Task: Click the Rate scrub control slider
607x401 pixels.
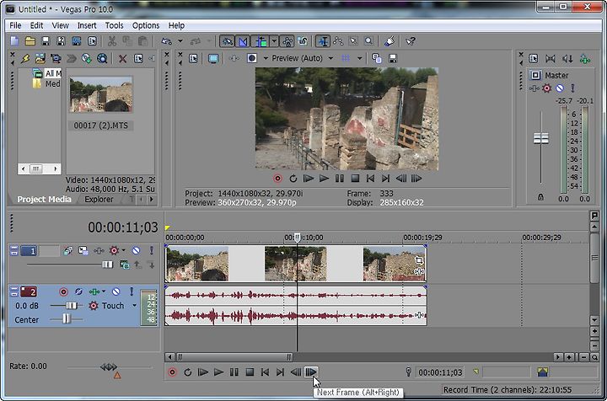Action: pos(109,366)
